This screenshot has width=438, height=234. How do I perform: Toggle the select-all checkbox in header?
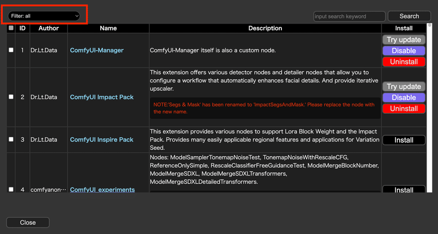[11, 28]
